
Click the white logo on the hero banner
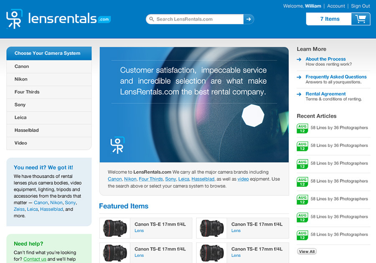click(117, 145)
